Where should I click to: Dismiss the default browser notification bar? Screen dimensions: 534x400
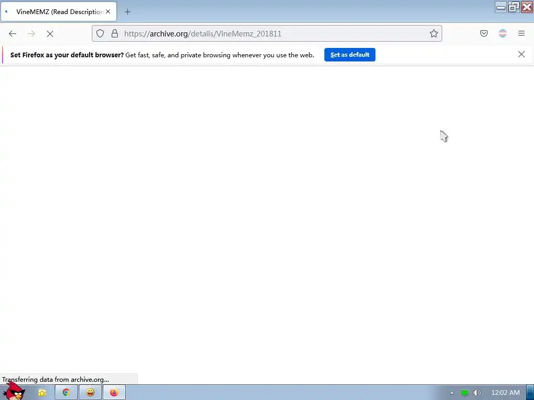click(521, 54)
